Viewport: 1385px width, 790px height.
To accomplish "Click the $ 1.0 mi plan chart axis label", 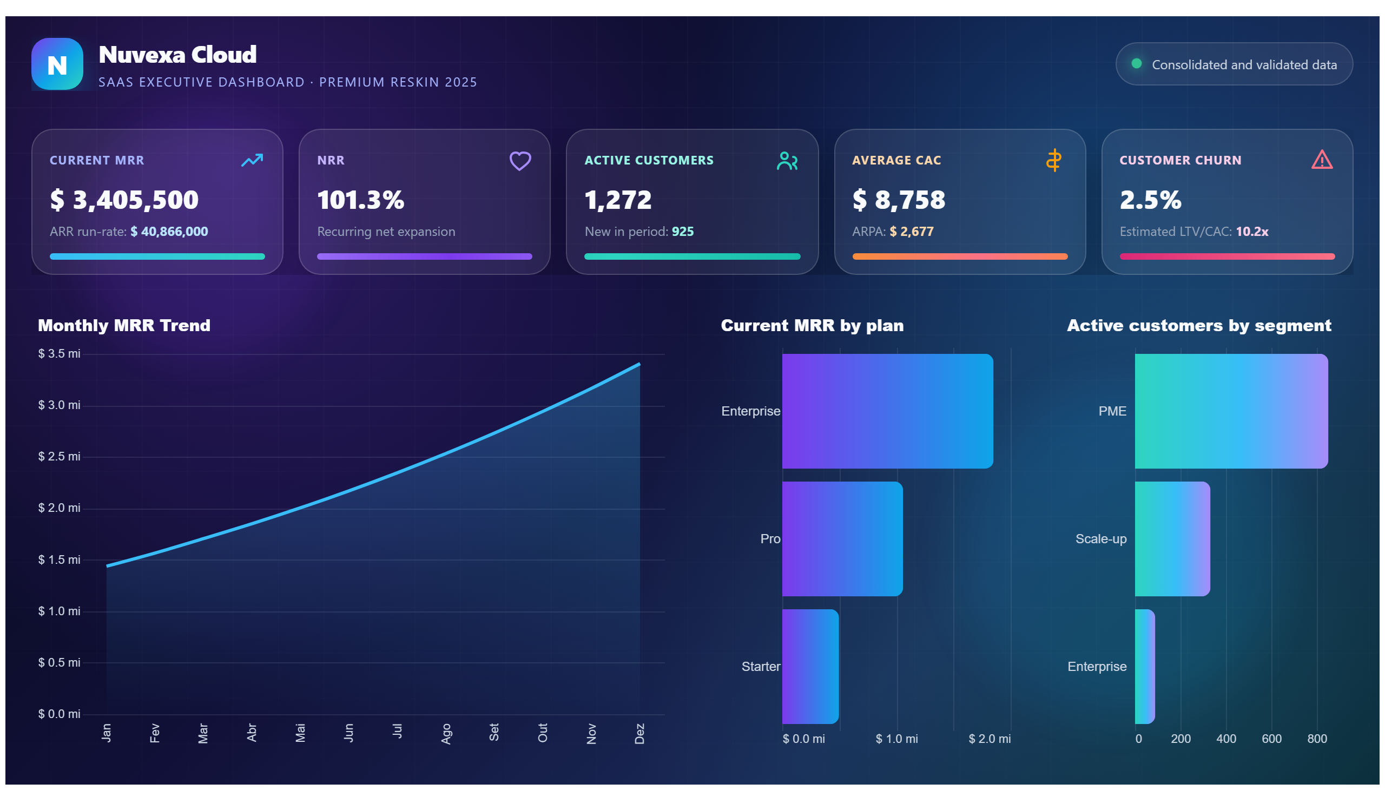I will click(x=896, y=739).
